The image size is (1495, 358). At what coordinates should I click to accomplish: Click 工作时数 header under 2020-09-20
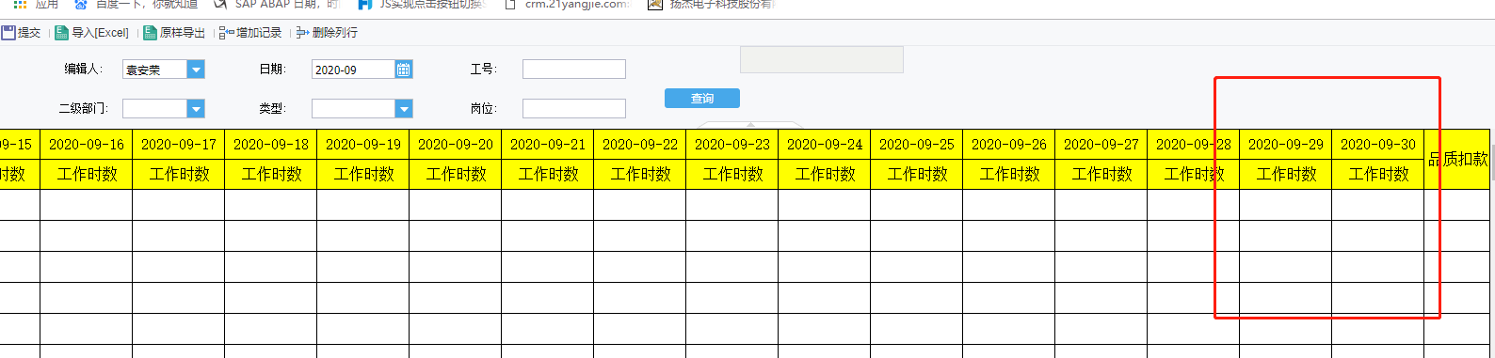pyautogui.click(x=456, y=175)
